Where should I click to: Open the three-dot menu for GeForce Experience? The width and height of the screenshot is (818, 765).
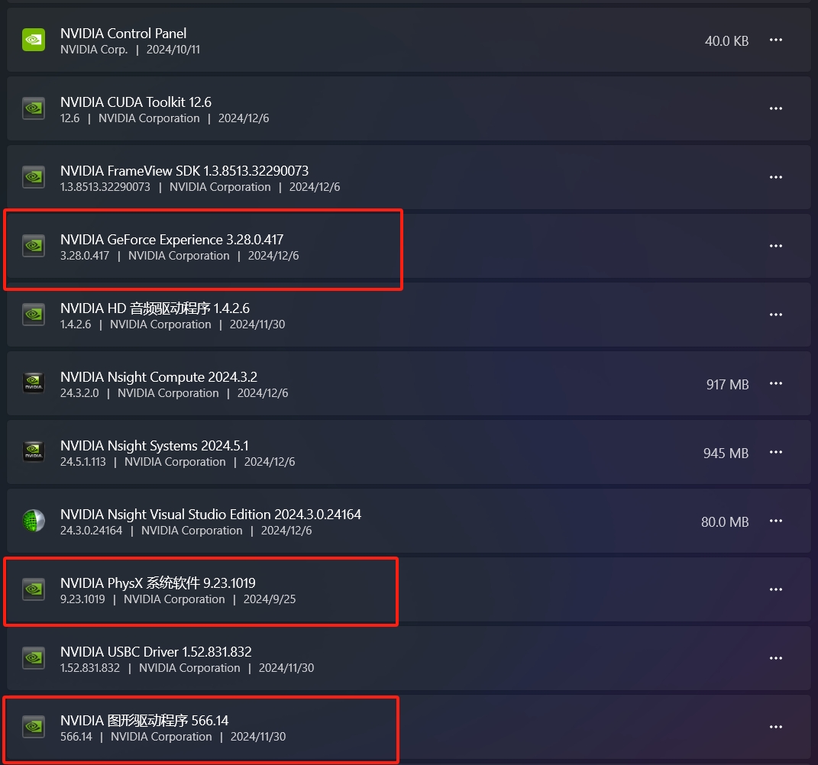(776, 246)
